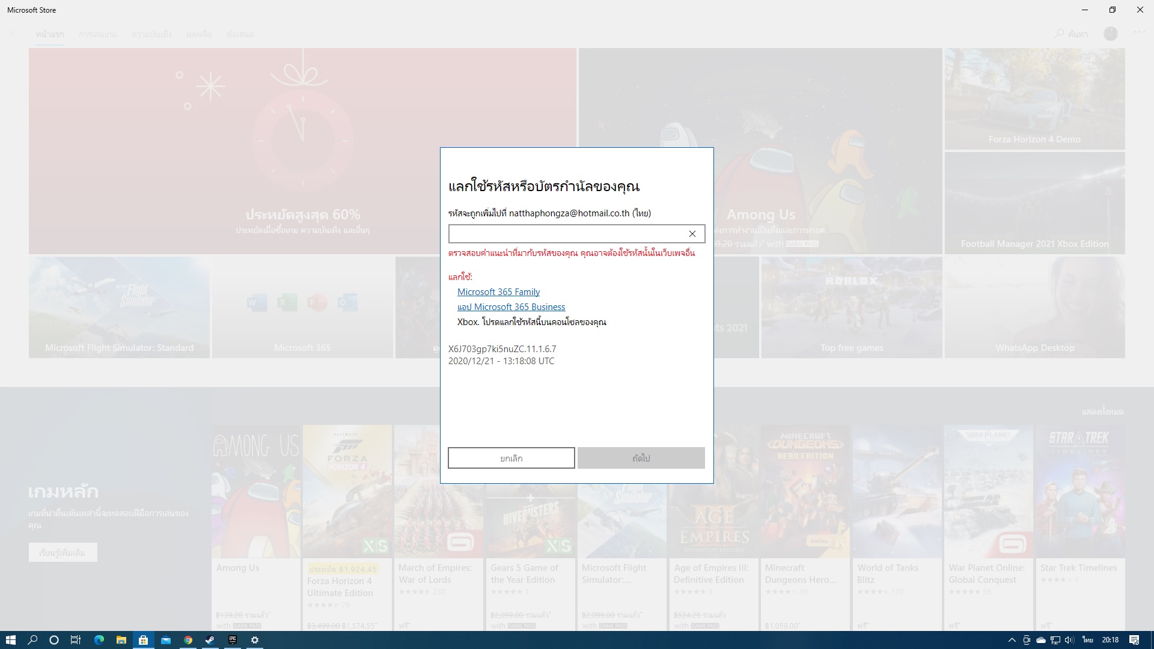This screenshot has height=649, width=1154.
Task: Open the Age of Empires III: Definitive Edition card
Action: pyautogui.click(x=713, y=528)
